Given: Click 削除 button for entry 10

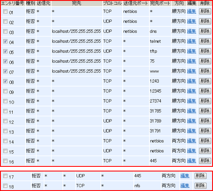Looking at the screenshot, I should (205, 101).
